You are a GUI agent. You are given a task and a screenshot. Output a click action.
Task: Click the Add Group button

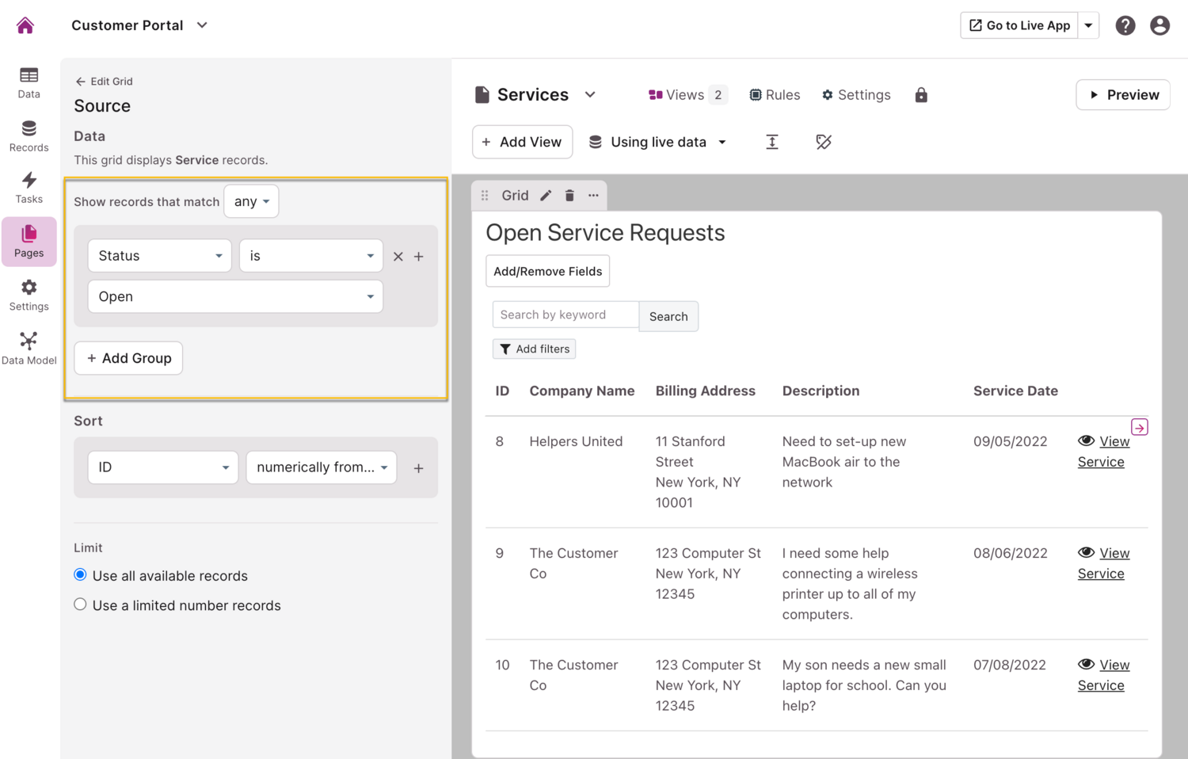128,358
